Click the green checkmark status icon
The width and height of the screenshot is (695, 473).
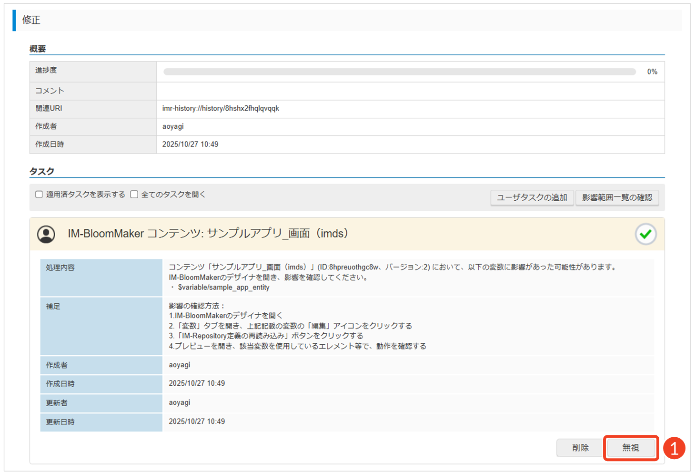coord(645,234)
